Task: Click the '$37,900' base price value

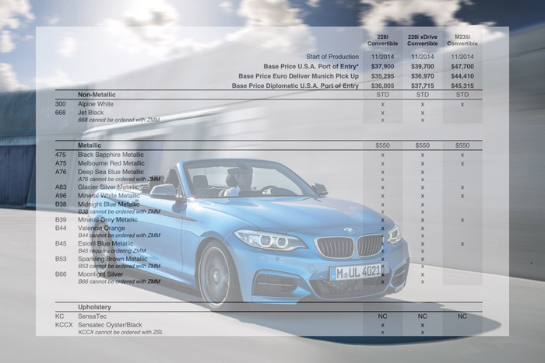Action: (x=382, y=66)
